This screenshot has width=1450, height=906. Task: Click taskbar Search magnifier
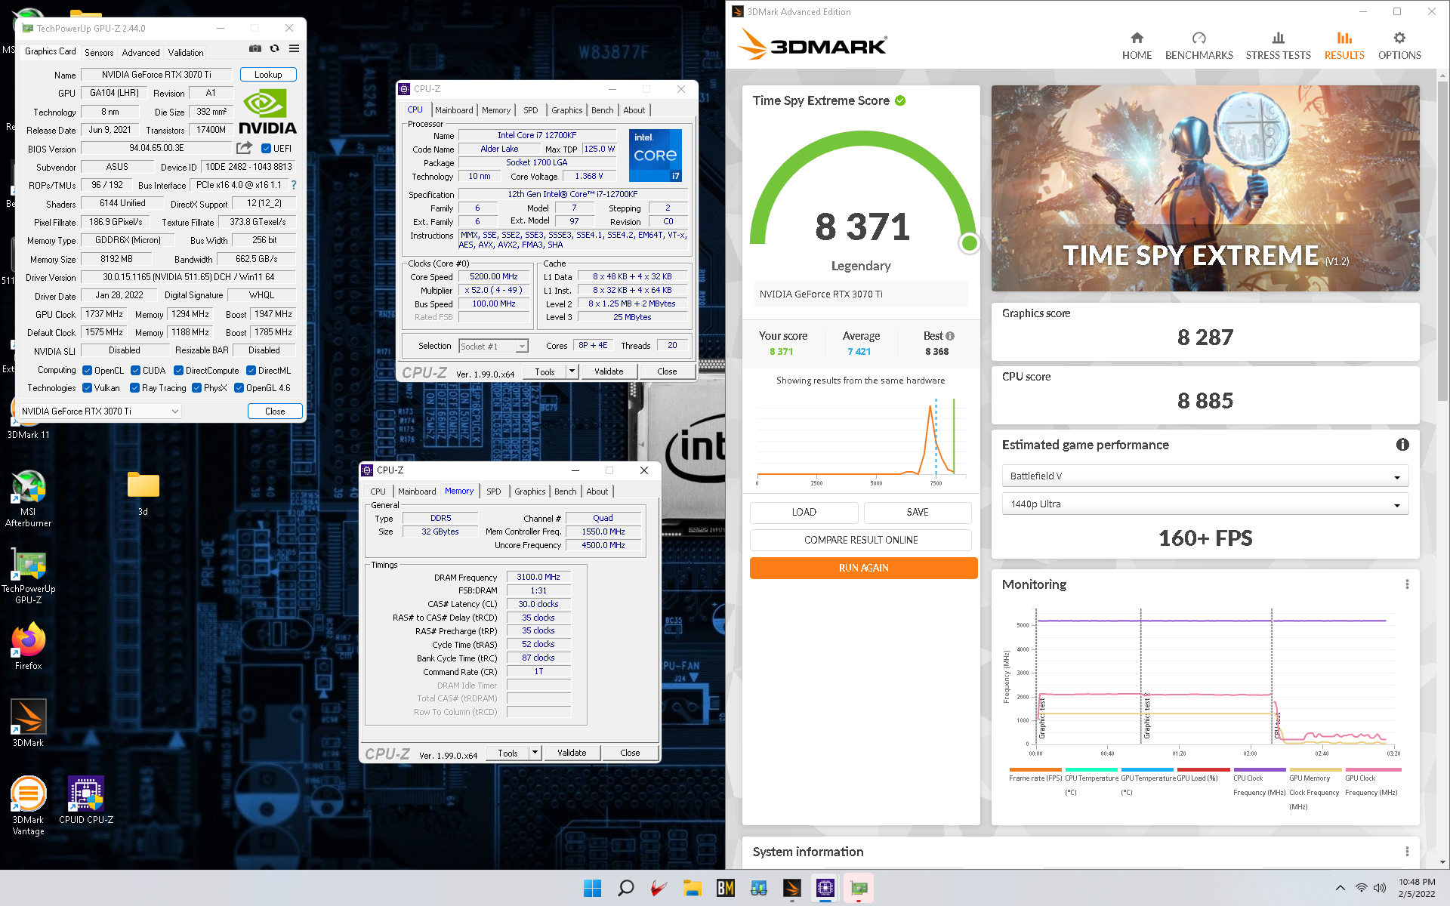(x=626, y=888)
